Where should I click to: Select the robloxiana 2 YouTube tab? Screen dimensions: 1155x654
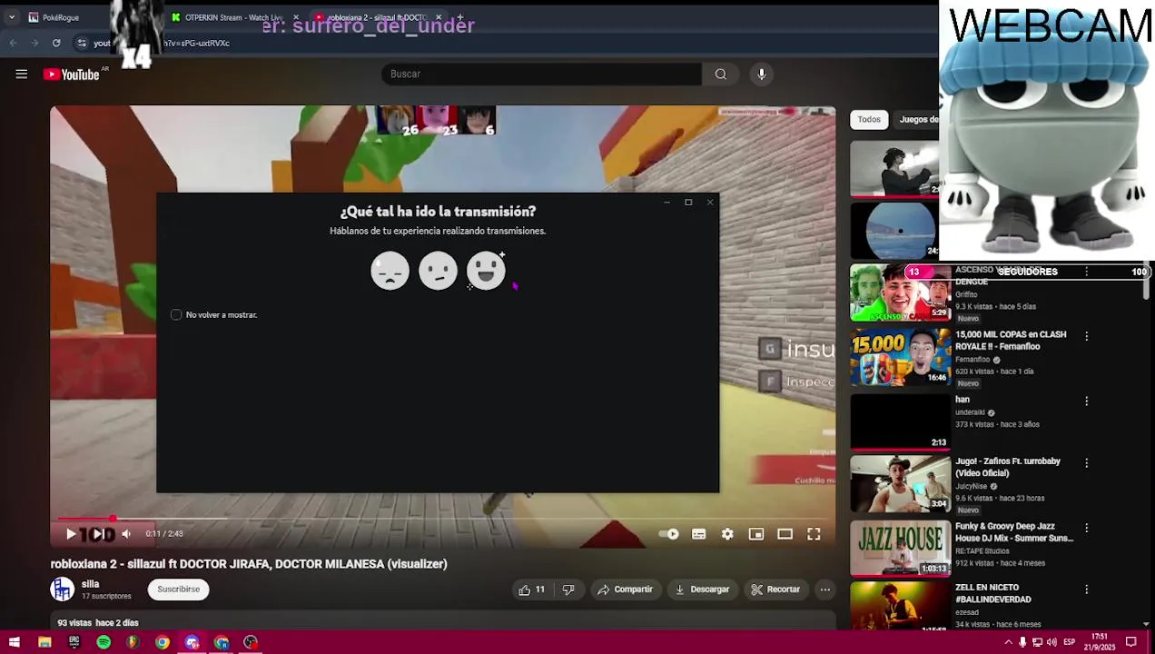377,17
